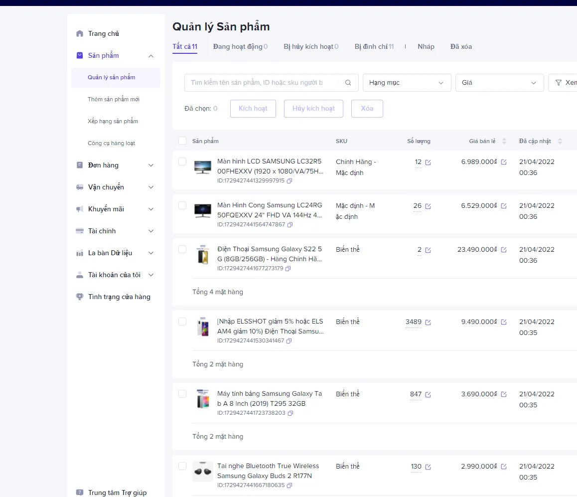
Task: Open the Bị hủy kích hoạt tab
Action: point(311,47)
